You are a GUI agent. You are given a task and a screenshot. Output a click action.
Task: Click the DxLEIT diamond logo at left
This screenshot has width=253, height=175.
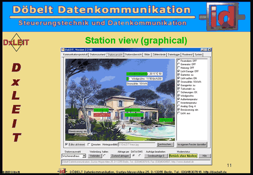pyautogui.click(x=16, y=42)
